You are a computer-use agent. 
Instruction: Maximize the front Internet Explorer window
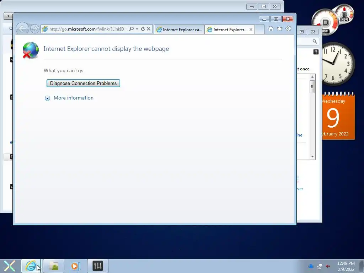[276, 19]
